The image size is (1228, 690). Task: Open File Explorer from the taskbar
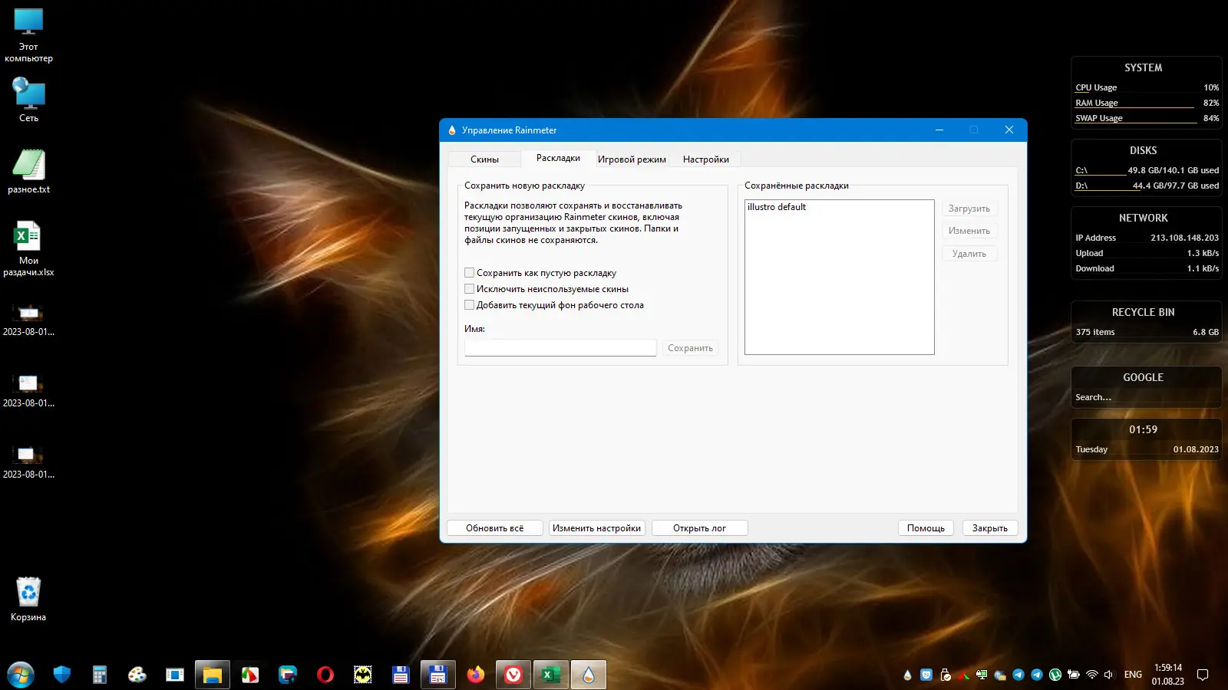212,675
